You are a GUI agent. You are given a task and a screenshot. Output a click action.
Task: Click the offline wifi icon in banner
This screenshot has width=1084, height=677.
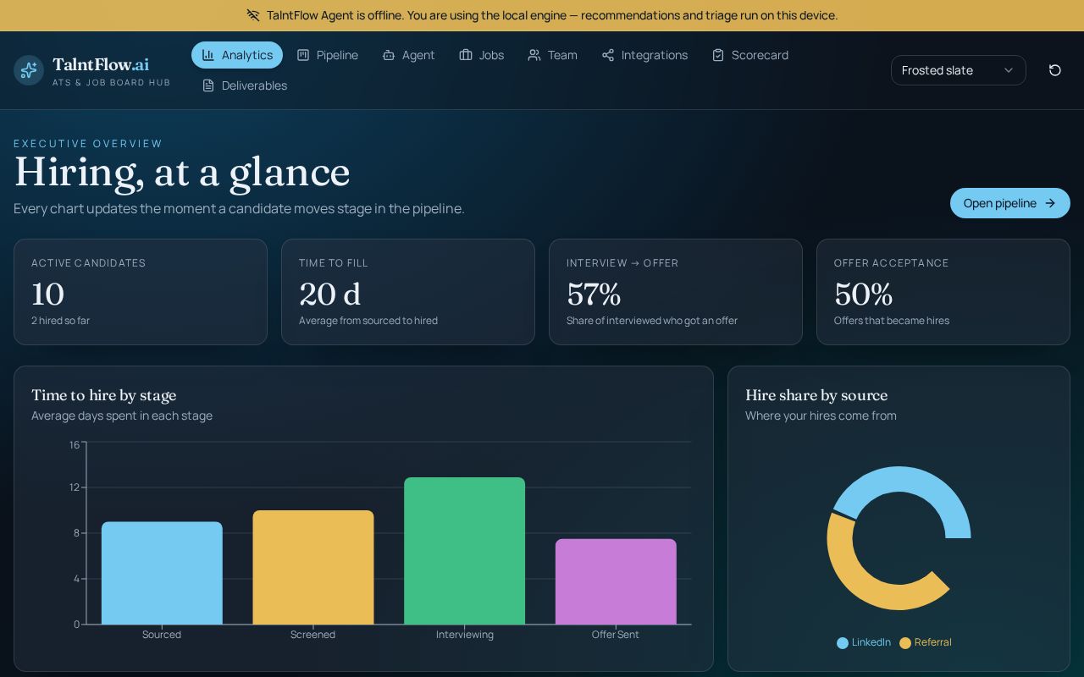[x=253, y=15]
